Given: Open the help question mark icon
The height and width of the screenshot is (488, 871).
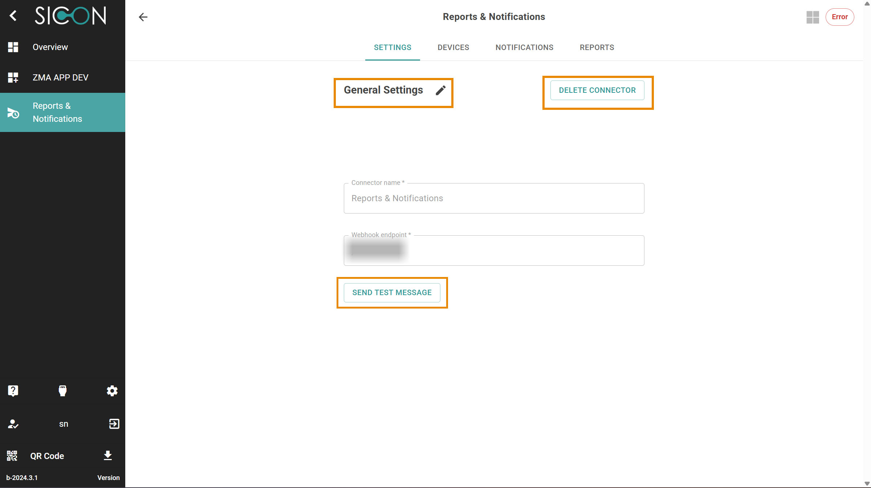Looking at the screenshot, I should [x=13, y=390].
